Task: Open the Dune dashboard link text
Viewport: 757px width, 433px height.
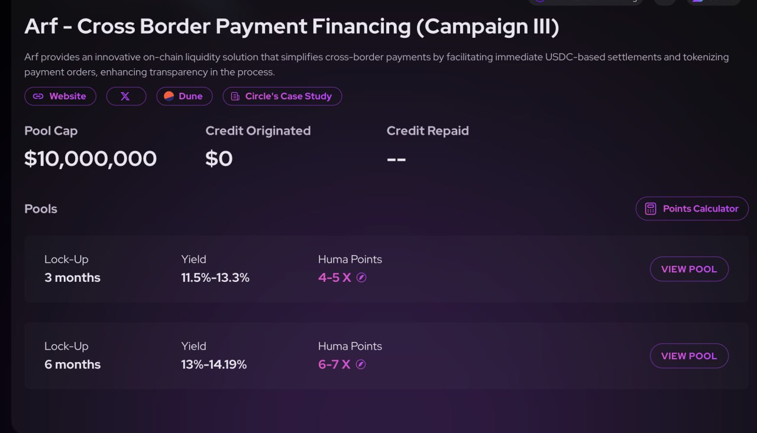Action: pyautogui.click(x=190, y=96)
